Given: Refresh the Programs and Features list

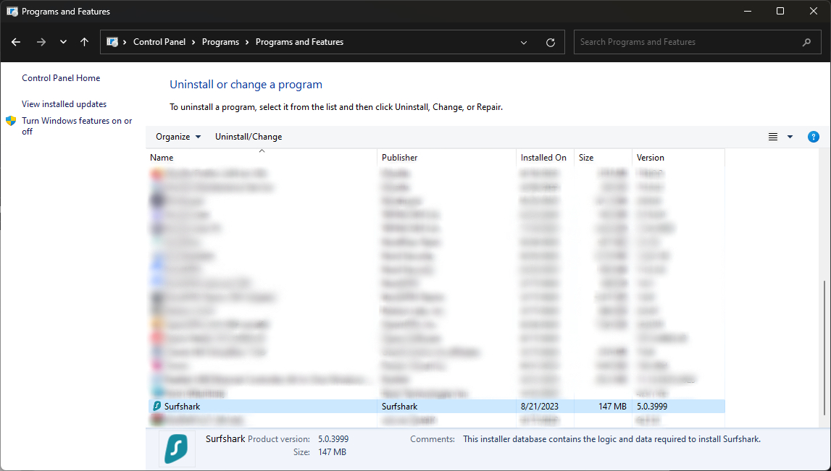Looking at the screenshot, I should (551, 42).
